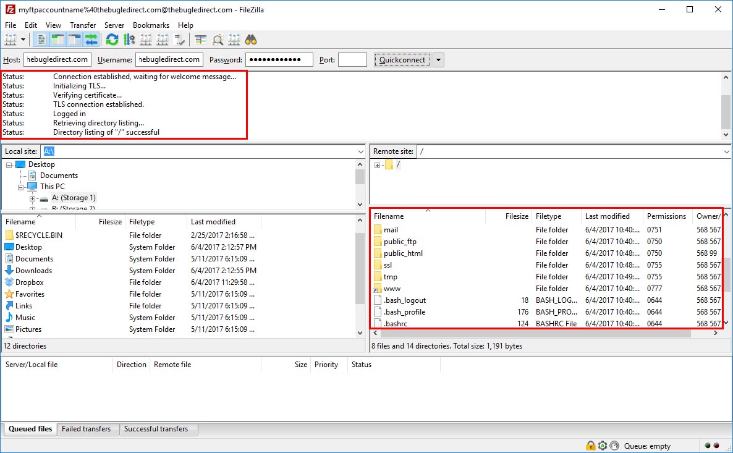Expand the remote root folder tree node
The width and height of the screenshot is (733, 453).
(377, 165)
